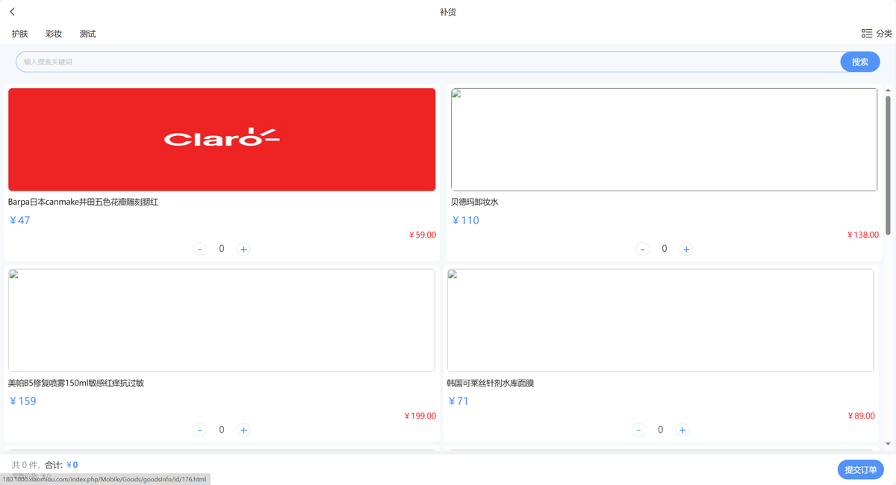Image resolution: width=896 pixels, height=485 pixels.
Task: Click the ¥71 price
Action: [458, 401]
